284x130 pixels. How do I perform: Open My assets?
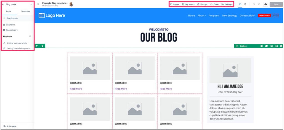coord(188,4)
